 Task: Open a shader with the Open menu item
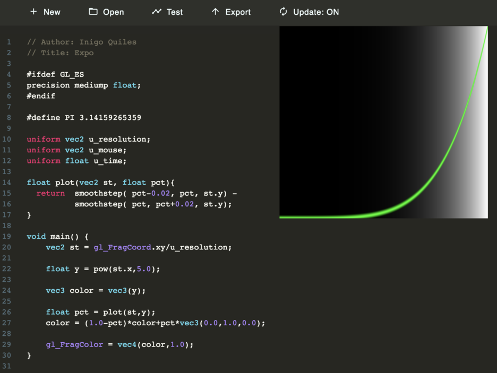(x=113, y=12)
